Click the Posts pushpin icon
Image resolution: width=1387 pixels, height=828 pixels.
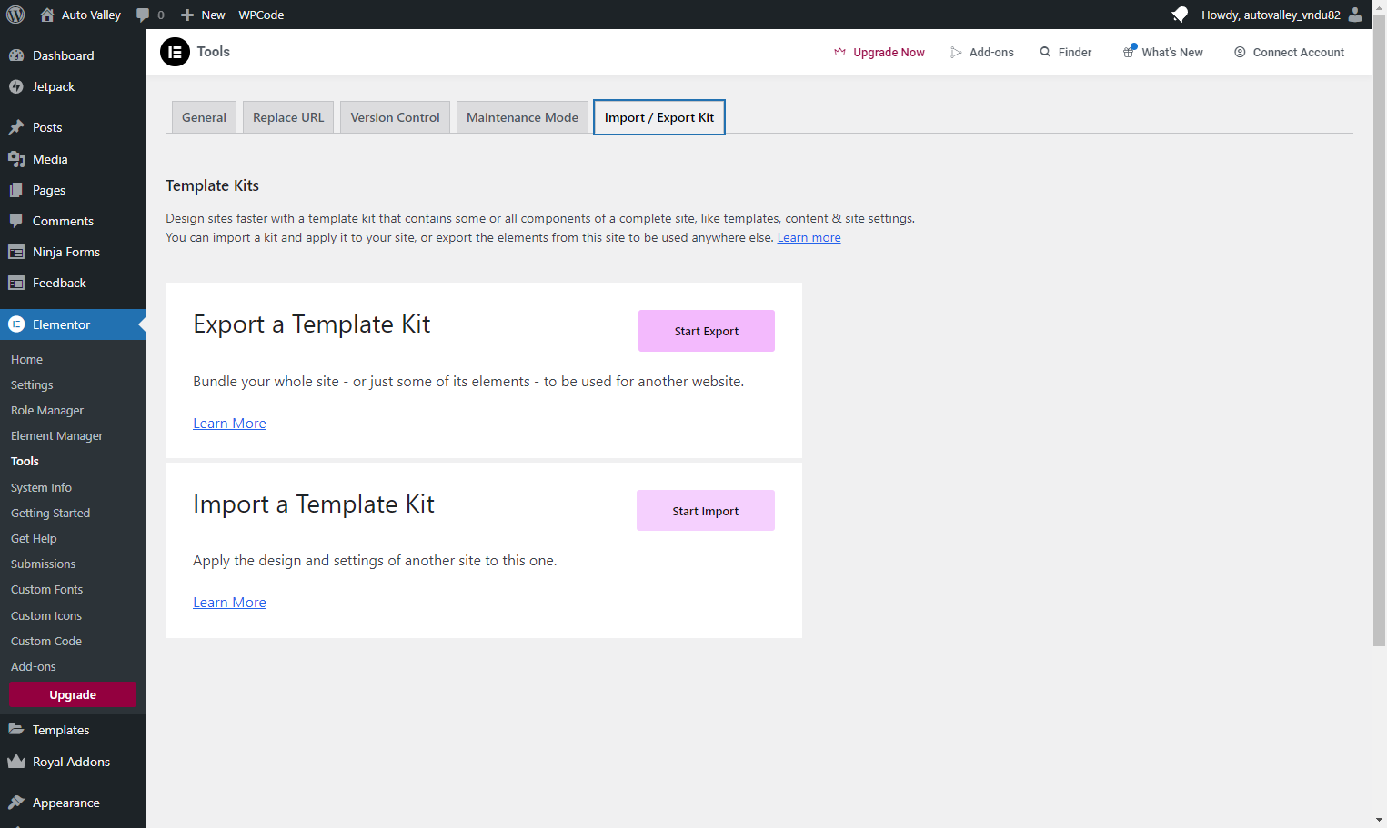16,127
